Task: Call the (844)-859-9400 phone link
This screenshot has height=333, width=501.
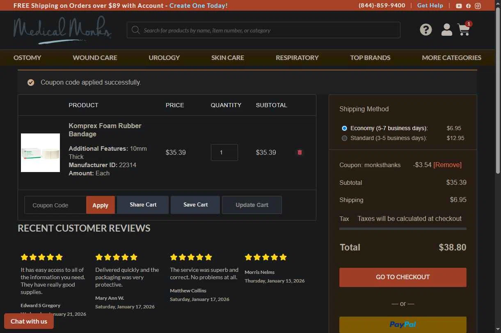Action: click(x=382, y=5)
